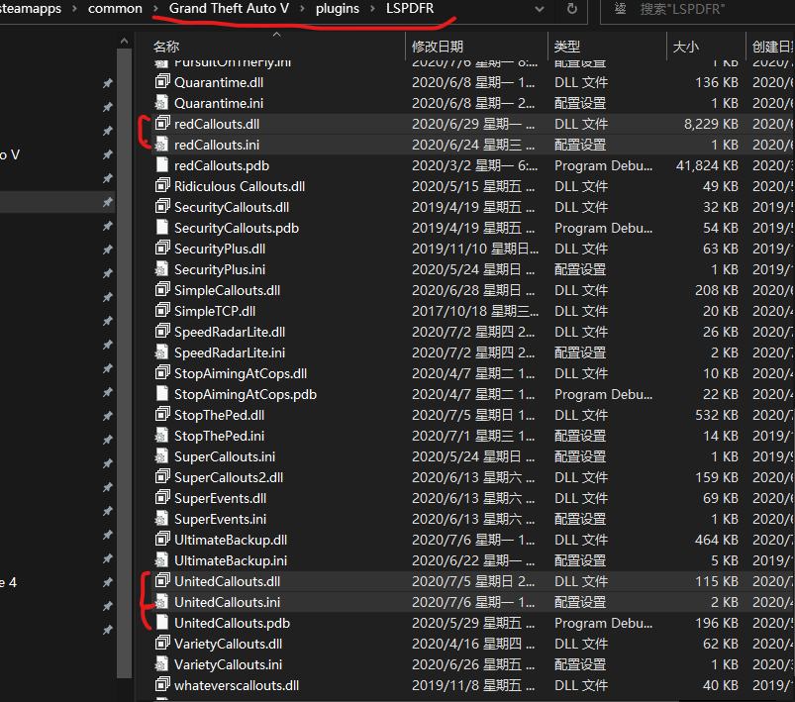Click the StopThePed.ini file icon

pyautogui.click(x=162, y=435)
